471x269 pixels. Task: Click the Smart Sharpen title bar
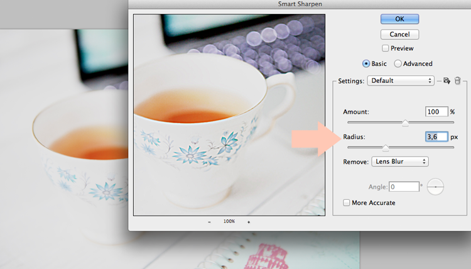[x=300, y=4]
